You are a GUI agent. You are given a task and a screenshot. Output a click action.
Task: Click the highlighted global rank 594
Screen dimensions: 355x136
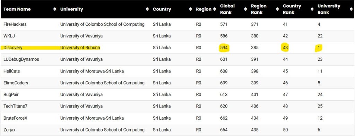click(224, 48)
